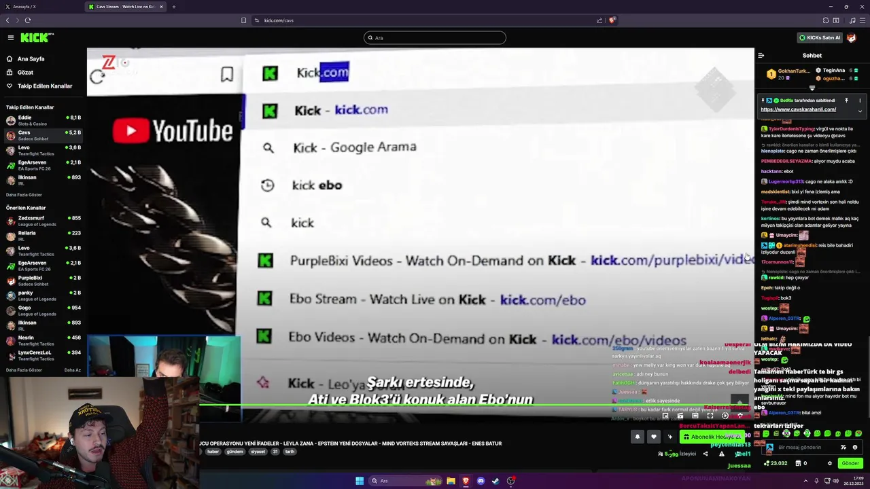This screenshot has width=870, height=489.
Task: Click Brave shields icon in address bar
Action: coord(612,20)
